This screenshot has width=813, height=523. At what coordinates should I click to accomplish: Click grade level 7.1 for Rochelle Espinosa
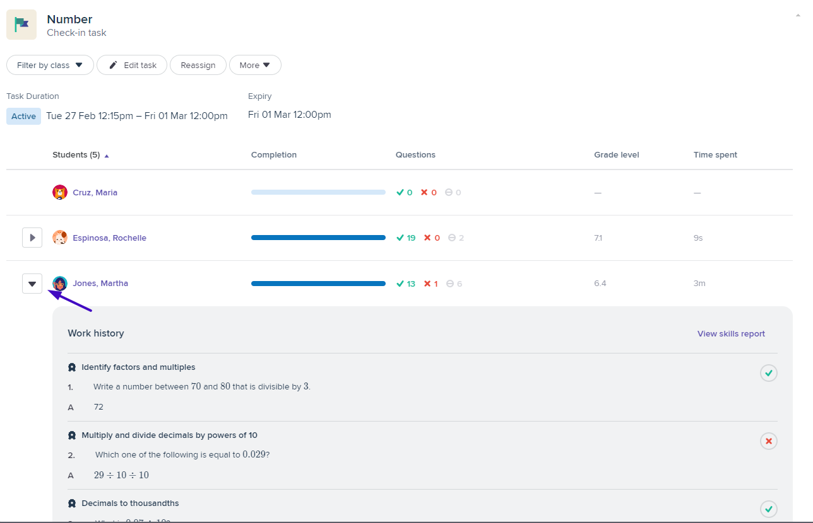pos(598,238)
